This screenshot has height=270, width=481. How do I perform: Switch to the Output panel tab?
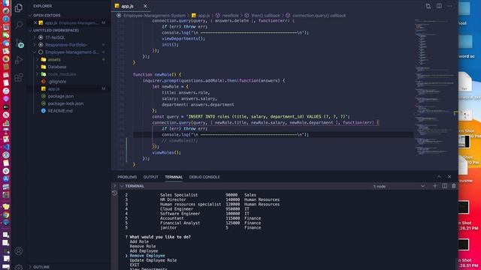pos(150,177)
